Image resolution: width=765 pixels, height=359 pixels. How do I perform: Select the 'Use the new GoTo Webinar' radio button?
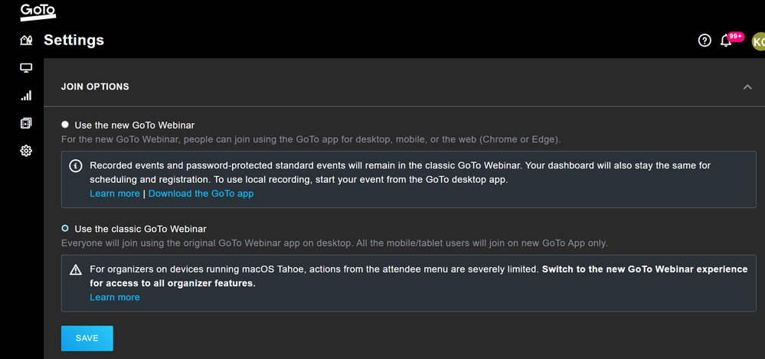pyautogui.click(x=65, y=124)
